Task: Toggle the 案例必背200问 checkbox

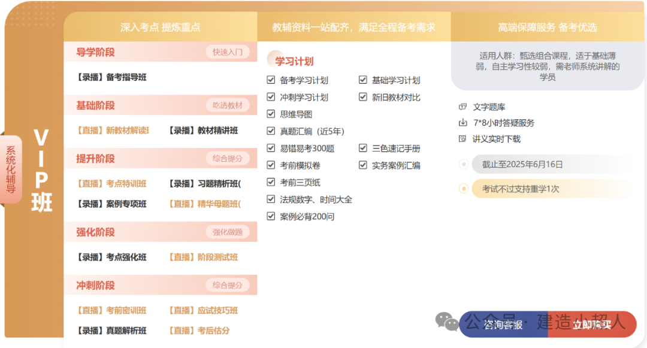Action: click(271, 216)
